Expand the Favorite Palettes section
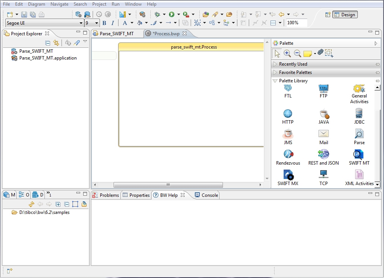Image resolution: width=384 pixels, height=278 pixels. [275, 72]
